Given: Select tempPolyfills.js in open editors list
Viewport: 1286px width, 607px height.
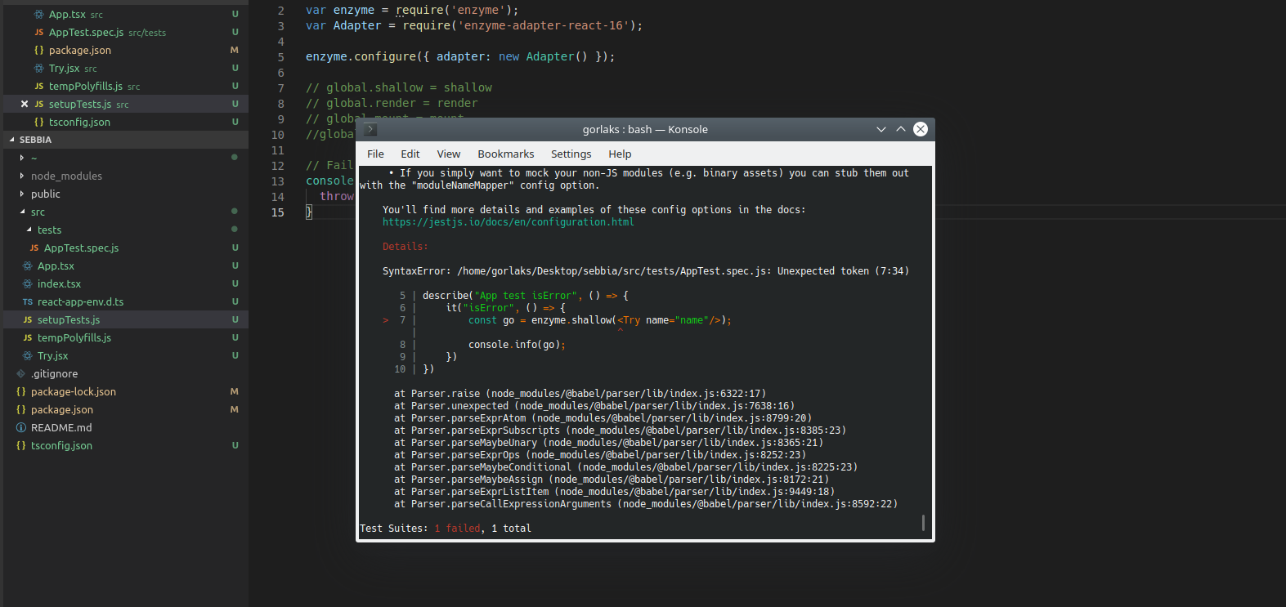Looking at the screenshot, I should tap(86, 86).
